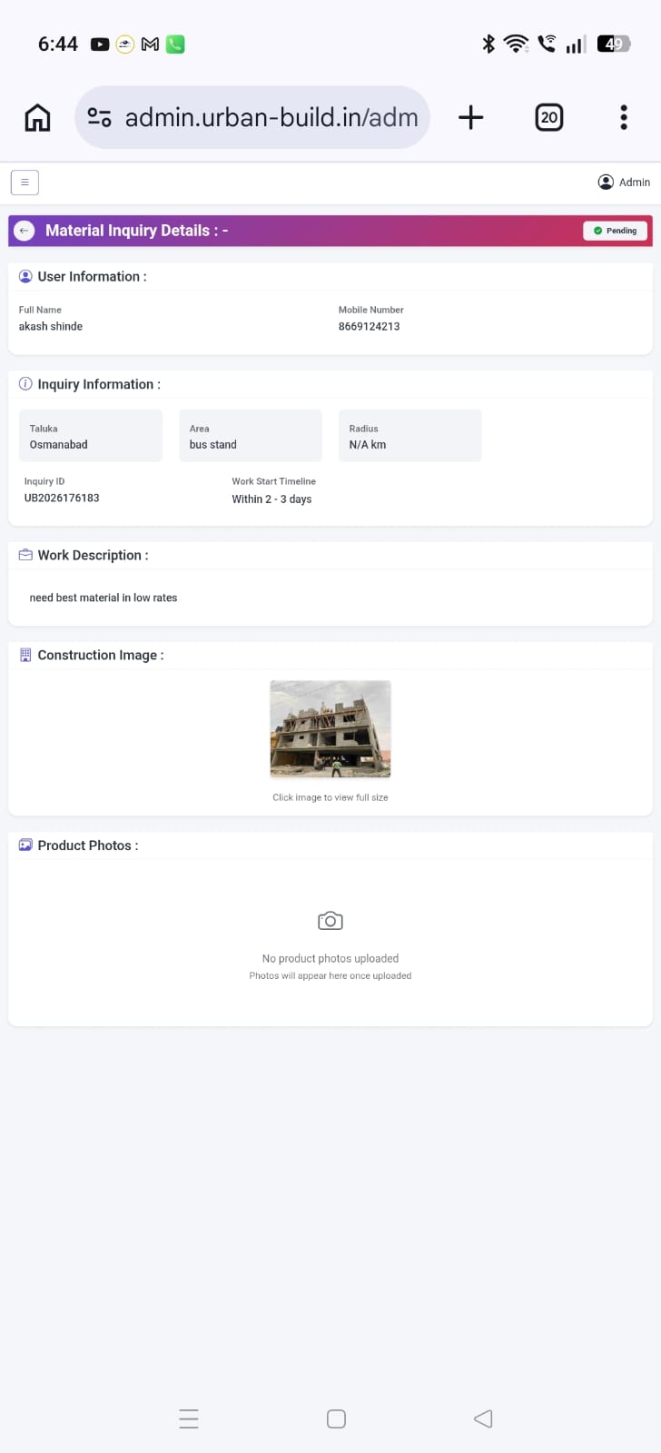Open a new browser tab
This screenshot has height=1453, width=661.
pos(470,117)
